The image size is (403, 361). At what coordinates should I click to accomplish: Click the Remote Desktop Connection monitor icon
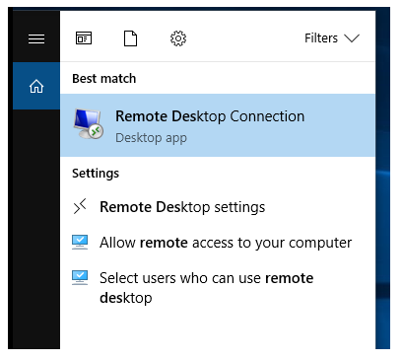[x=89, y=124]
